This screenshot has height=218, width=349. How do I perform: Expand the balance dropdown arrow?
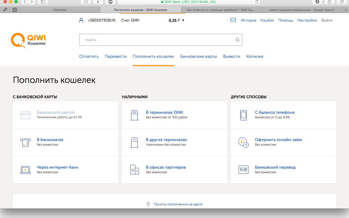pyautogui.click(x=183, y=20)
